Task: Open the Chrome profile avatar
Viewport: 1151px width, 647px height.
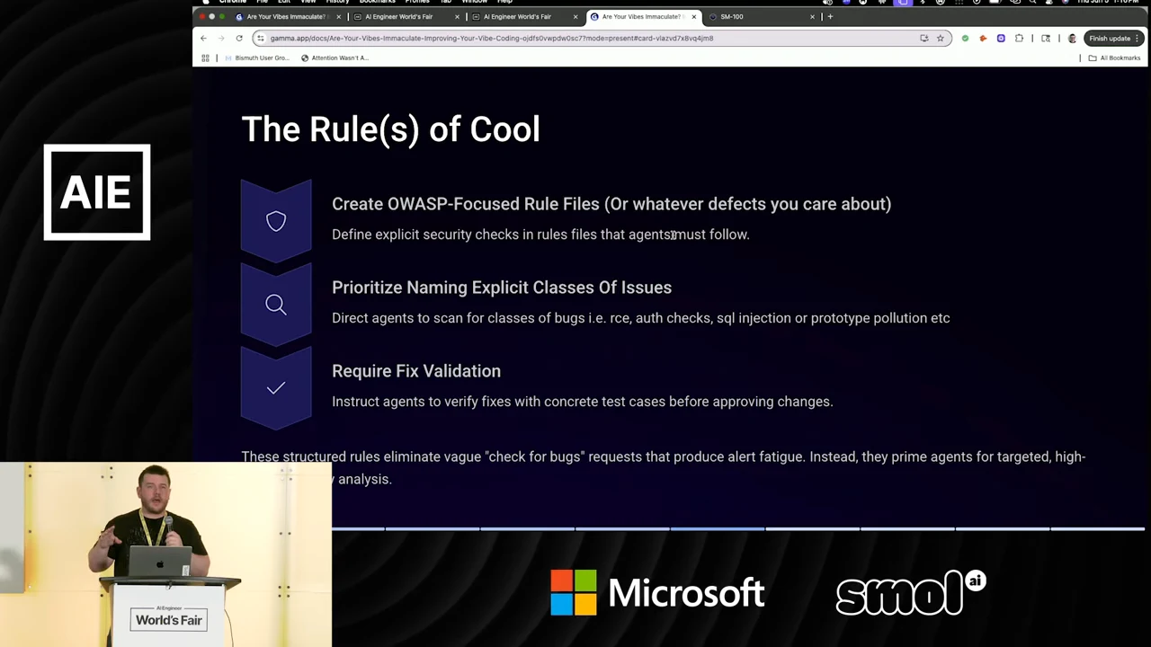Action: click(x=1072, y=38)
